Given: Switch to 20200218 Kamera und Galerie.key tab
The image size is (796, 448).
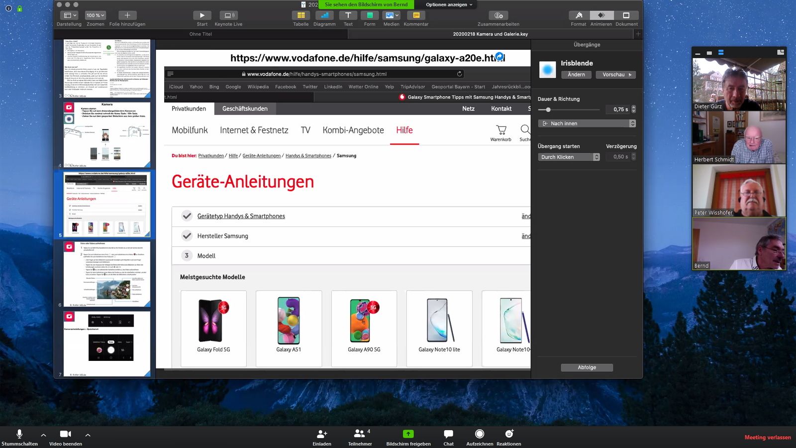Looking at the screenshot, I should [x=491, y=34].
